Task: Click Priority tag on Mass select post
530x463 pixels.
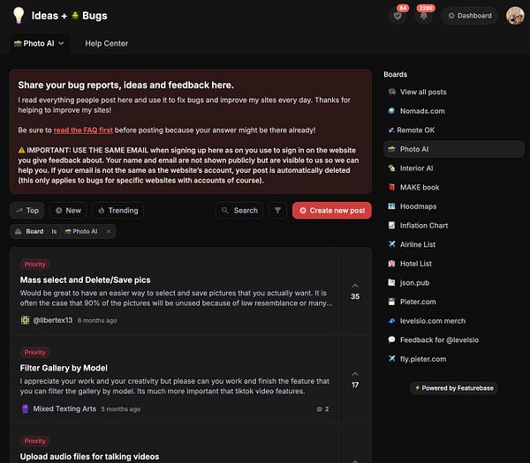Action: (34, 265)
